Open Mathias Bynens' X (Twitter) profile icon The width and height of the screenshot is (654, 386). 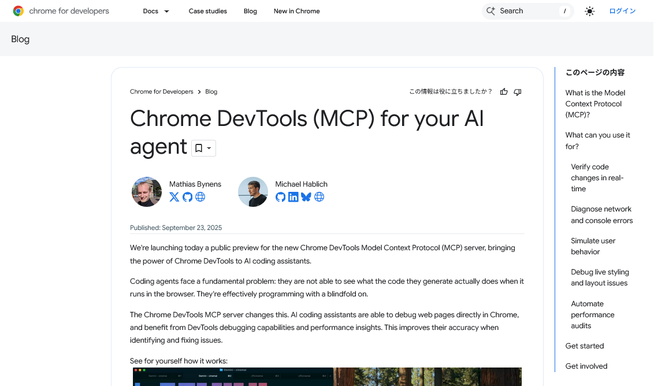coord(174,197)
